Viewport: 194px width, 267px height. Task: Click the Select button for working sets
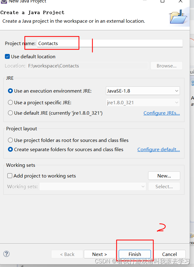coord(164,186)
